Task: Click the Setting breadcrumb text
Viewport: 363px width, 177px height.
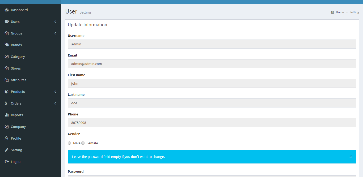Action: [x=354, y=12]
